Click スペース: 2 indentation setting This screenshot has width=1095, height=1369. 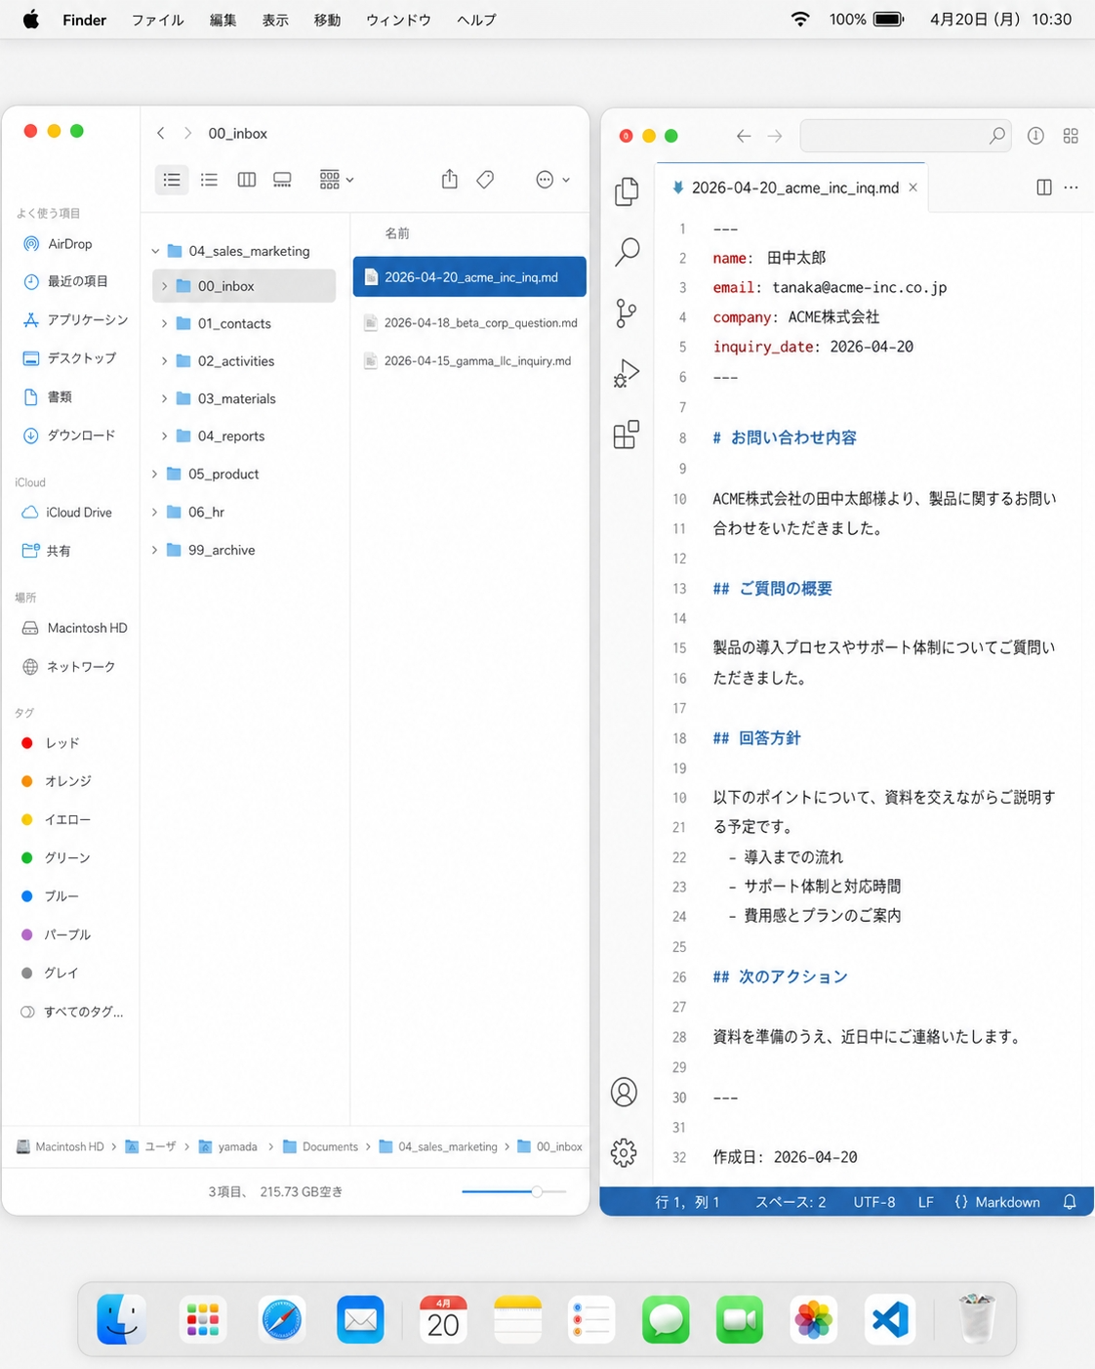click(791, 1202)
